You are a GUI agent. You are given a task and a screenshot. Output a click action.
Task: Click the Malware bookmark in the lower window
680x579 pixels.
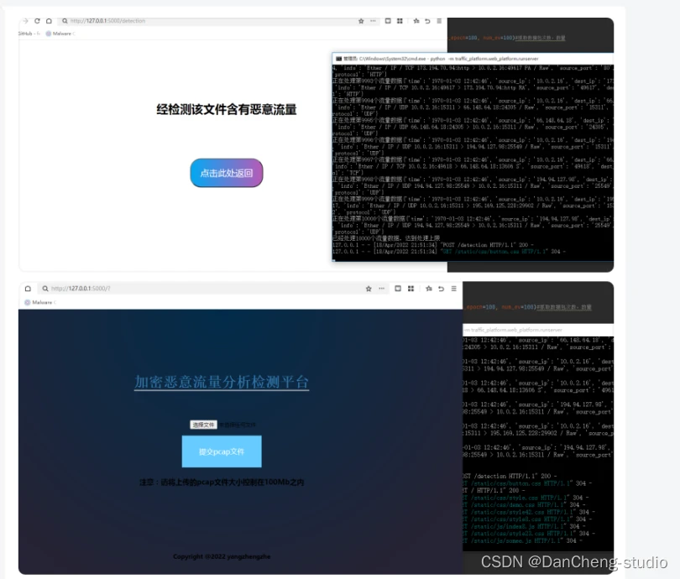pos(40,300)
